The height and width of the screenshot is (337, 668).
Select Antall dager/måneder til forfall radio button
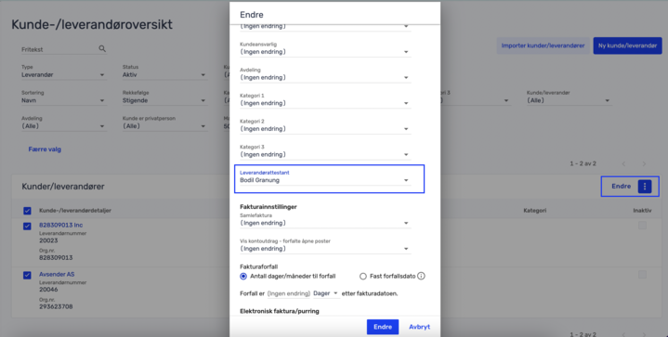pos(243,276)
